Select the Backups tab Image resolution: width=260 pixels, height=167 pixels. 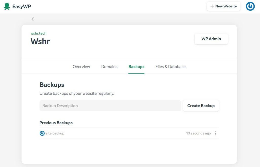pos(136,67)
